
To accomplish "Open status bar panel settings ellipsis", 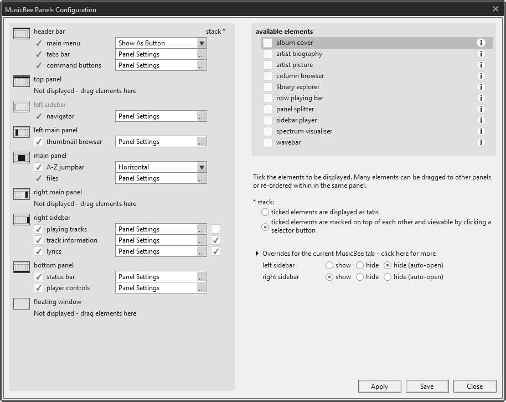I will pos(202,277).
